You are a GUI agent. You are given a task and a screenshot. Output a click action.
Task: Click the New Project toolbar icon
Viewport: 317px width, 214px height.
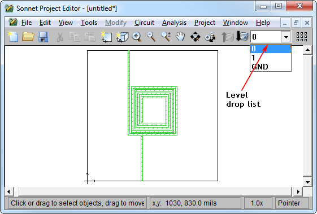[x=13, y=36]
